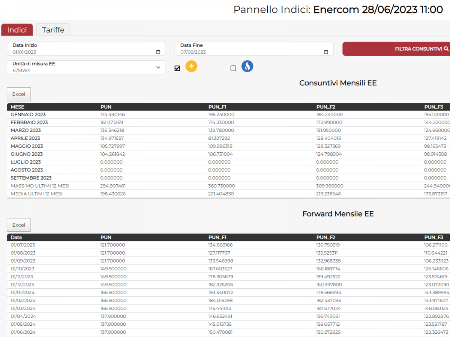This screenshot has height=337, width=450.
Task: Click PUN_F1 header in Consuntivi table
Action: pyautogui.click(x=217, y=107)
